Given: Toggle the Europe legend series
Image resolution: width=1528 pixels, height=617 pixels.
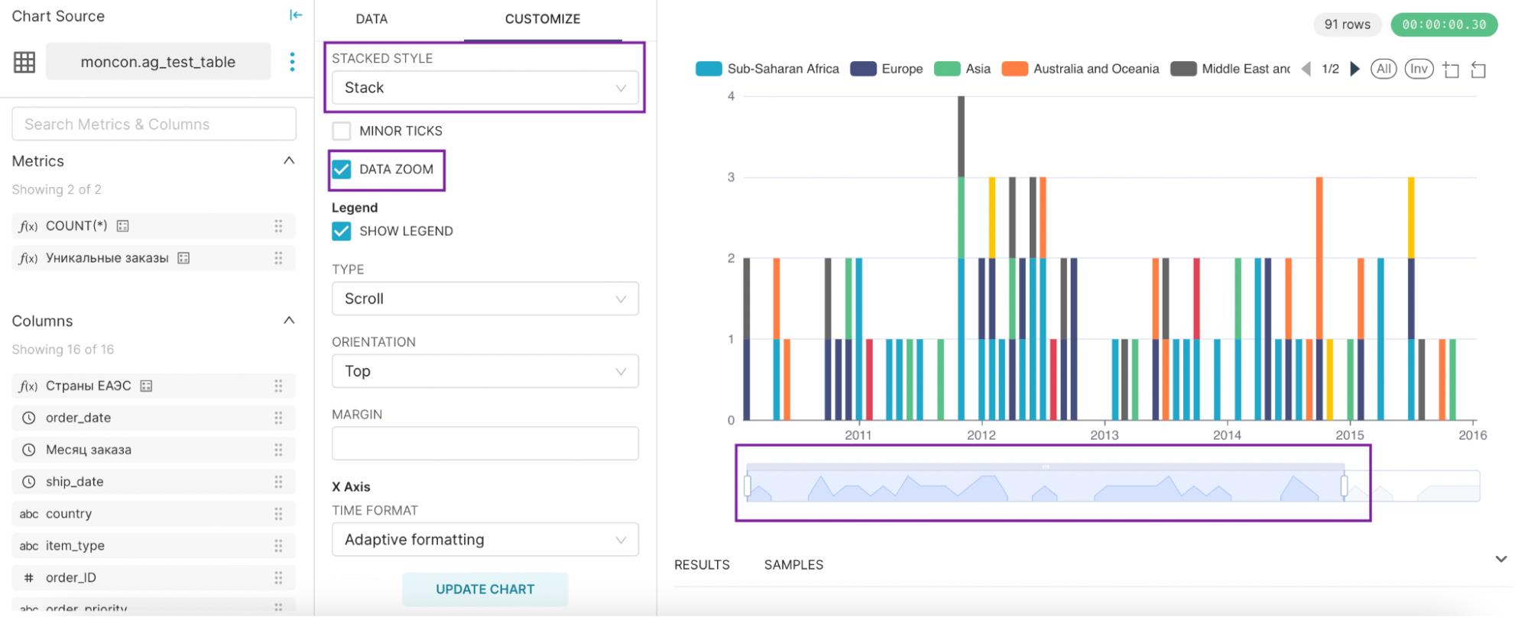Looking at the screenshot, I should [x=887, y=69].
